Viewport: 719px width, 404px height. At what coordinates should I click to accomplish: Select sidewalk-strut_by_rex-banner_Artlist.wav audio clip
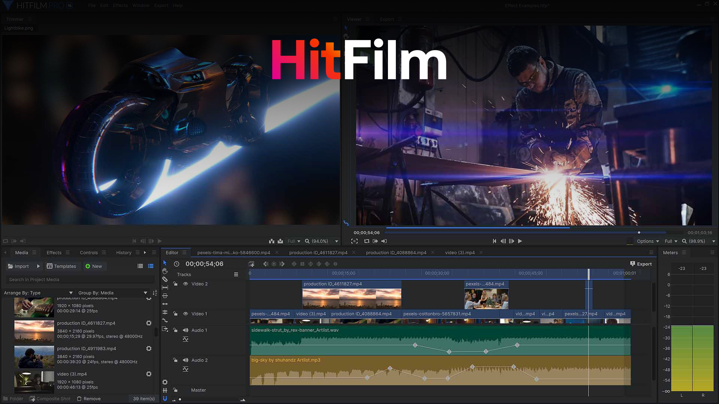pos(440,340)
